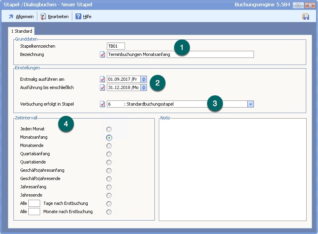This screenshot has width=318, height=234.
Task: Switch to the 1 Standard tab
Action: click(x=22, y=31)
